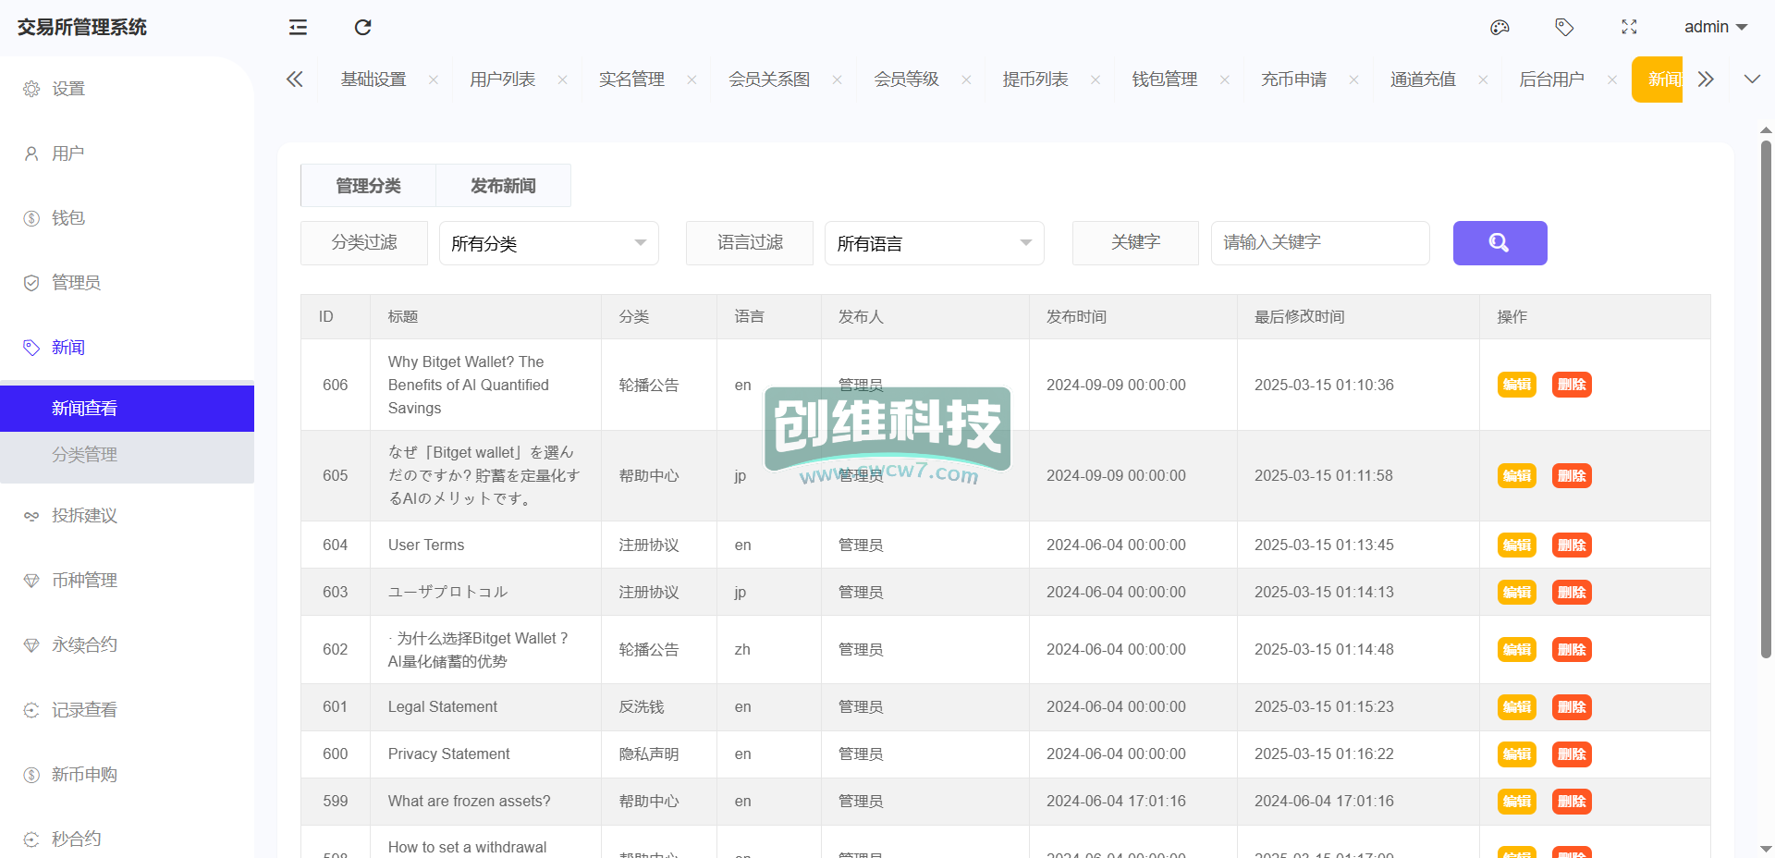The height and width of the screenshot is (858, 1775).
Task: Click the tag icon in top bar
Action: coord(1564,28)
